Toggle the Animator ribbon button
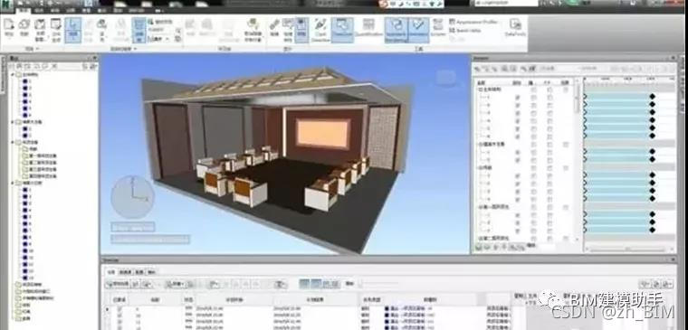688x330 pixels. 418,30
